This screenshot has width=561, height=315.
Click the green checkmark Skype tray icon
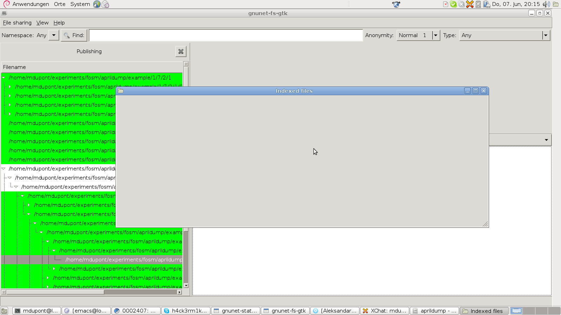pos(453,4)
